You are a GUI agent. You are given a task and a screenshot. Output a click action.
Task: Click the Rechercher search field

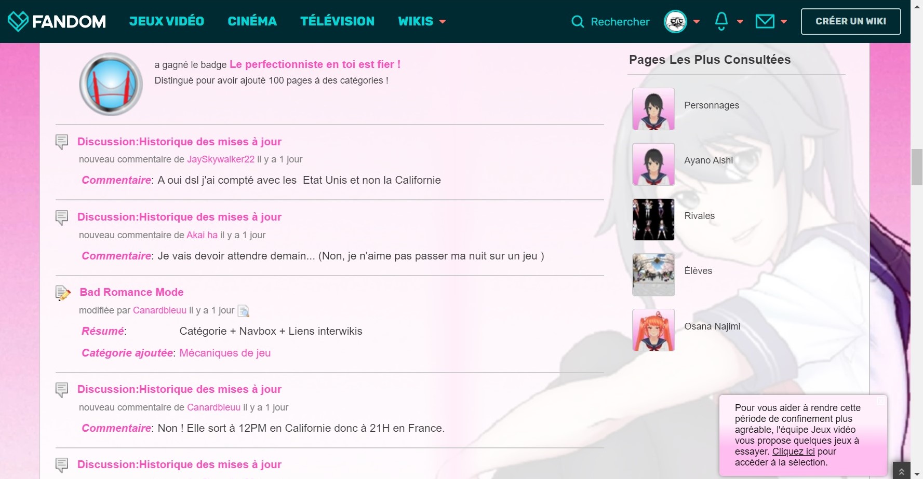point(620,22)
